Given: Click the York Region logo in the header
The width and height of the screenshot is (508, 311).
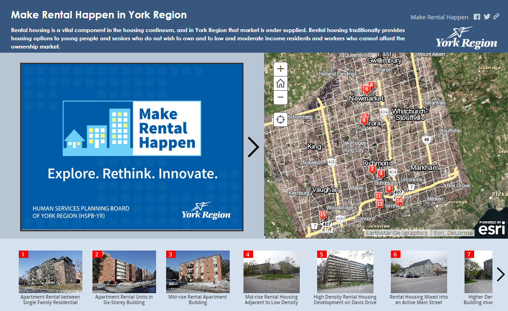Looking at the screenshot, I should click(x=466, y=38).
